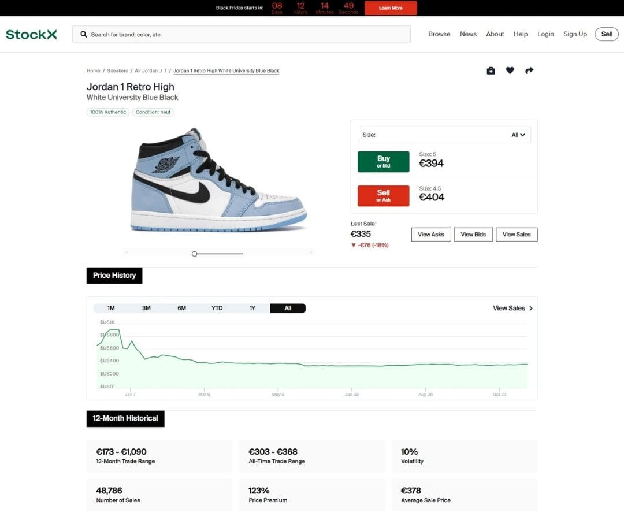Select 3M price history range
The height and width of the screenshot is (520, 624).
click(146, 309)
